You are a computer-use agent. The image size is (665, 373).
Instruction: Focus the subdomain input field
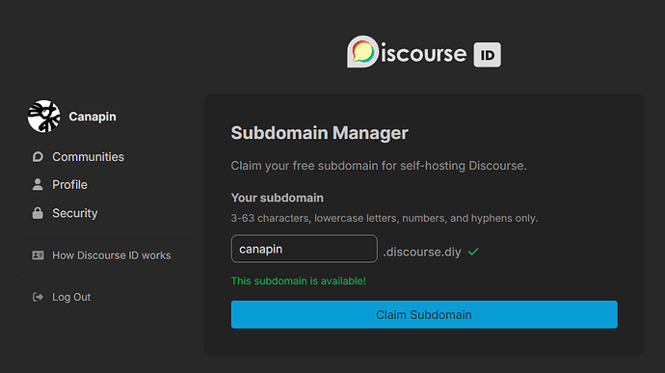point(305,249)
